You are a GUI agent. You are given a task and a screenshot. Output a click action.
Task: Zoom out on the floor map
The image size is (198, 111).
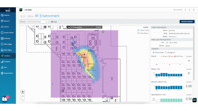(23, 99)
